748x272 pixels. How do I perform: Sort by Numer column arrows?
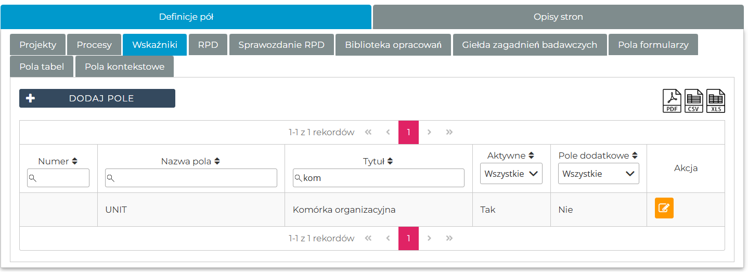point(75,162)
